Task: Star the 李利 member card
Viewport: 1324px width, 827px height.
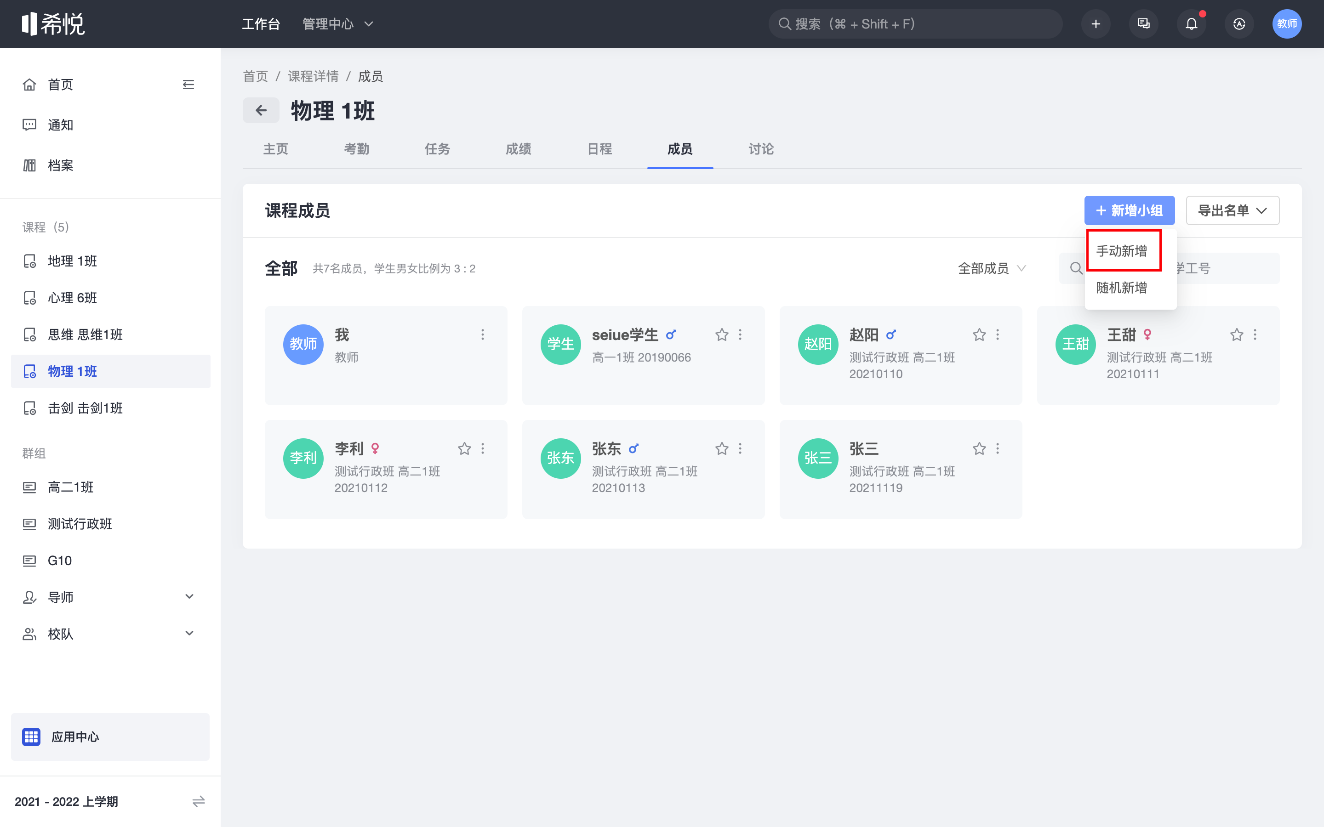Action: pyautogui.click(x=464, y=448)
